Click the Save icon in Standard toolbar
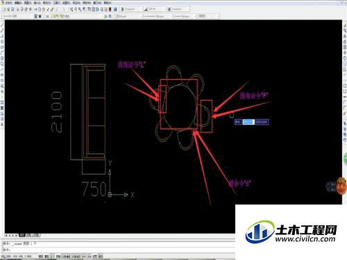The height and width of the screenshot is (260, 347). [12, 9]
